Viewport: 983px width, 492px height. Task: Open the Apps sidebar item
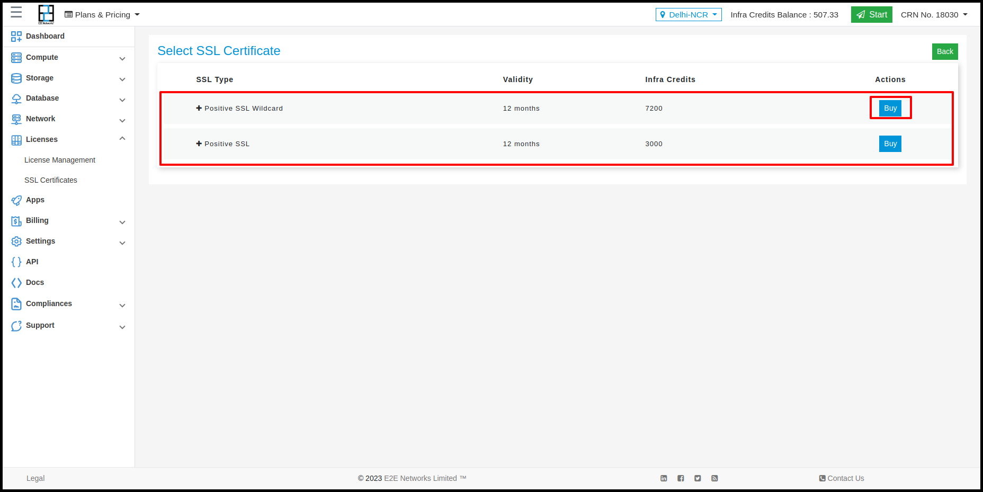click(x=35, y=200)
